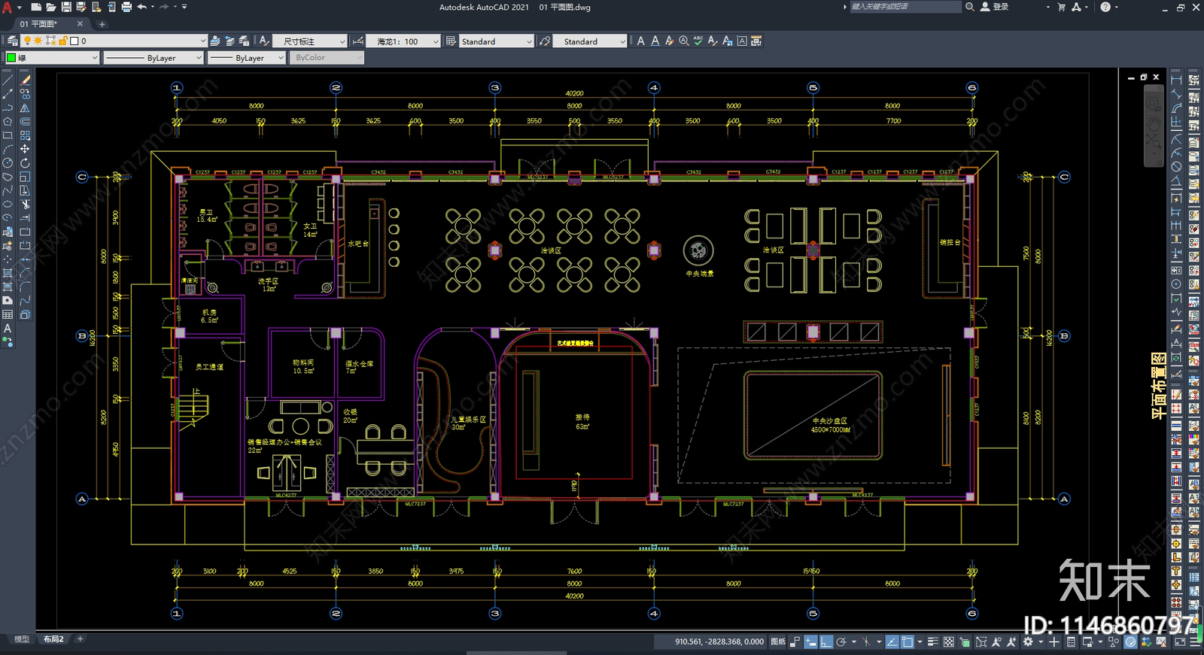Add a new layout with the plus button
1204x655 pixels.
[81, 639]
